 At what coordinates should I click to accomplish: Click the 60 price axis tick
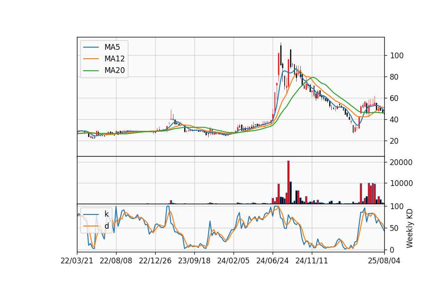(x=395, y=98)
